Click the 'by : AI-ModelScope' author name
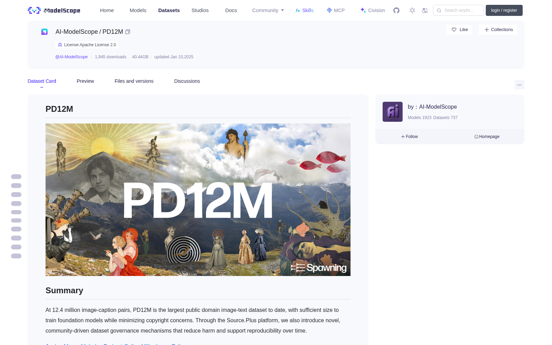The height and width of the screenshot is (345, 552). coord(432,107)
